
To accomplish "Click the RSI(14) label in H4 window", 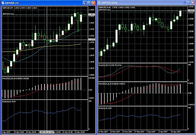I will (x=9, y=102).
